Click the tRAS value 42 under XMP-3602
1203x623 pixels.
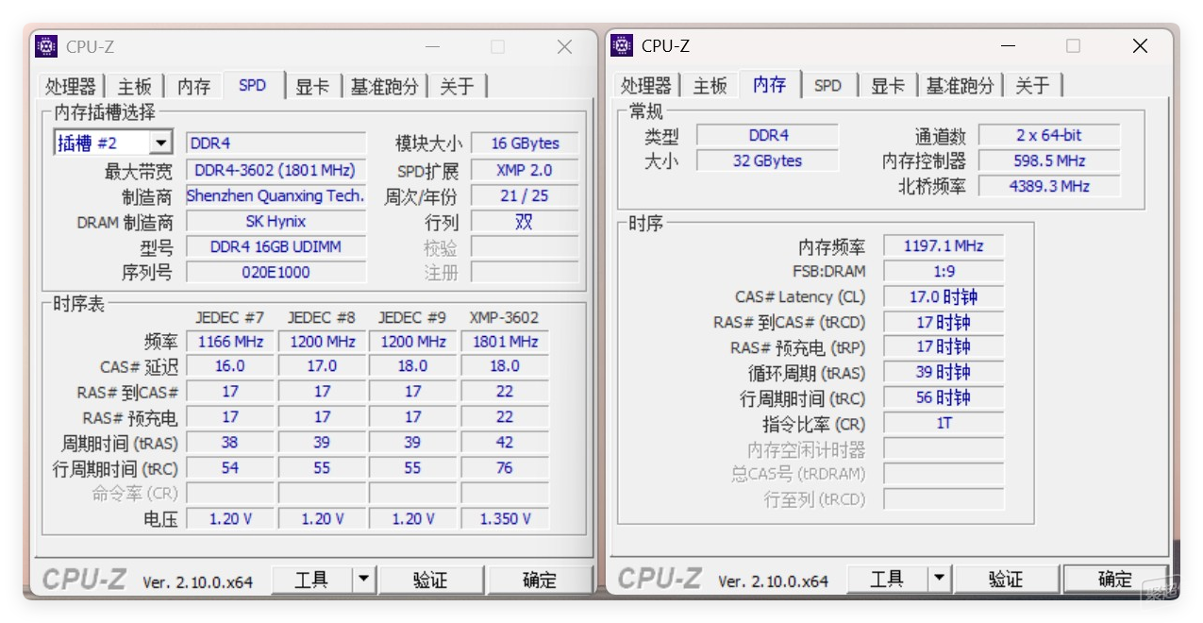[x=505, y=443]
